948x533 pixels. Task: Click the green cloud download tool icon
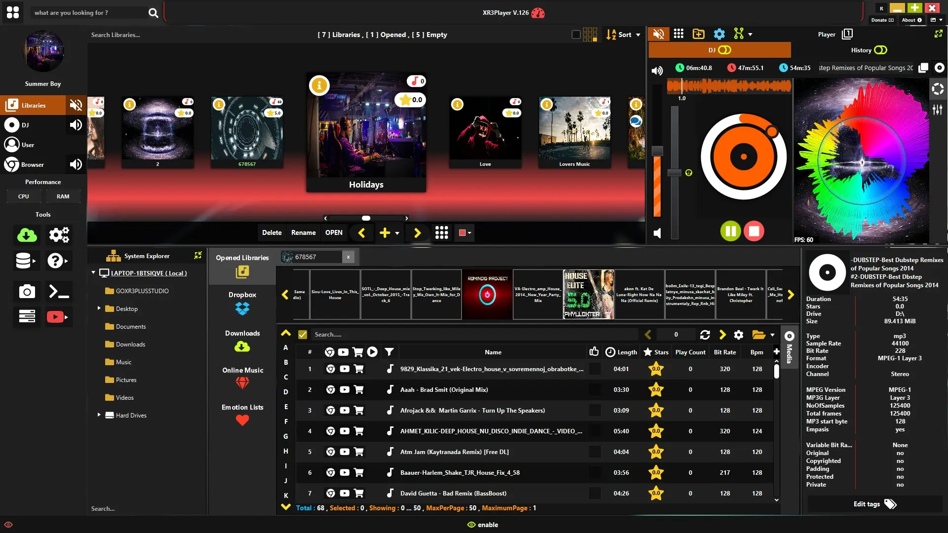27,235
